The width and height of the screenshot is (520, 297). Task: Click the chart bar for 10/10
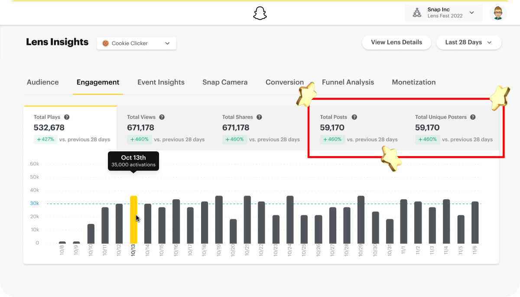(x=91, y=233)
